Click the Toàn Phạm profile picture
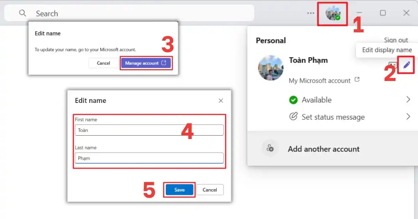This screenshot has width=418, height=219. pos(271,68)
